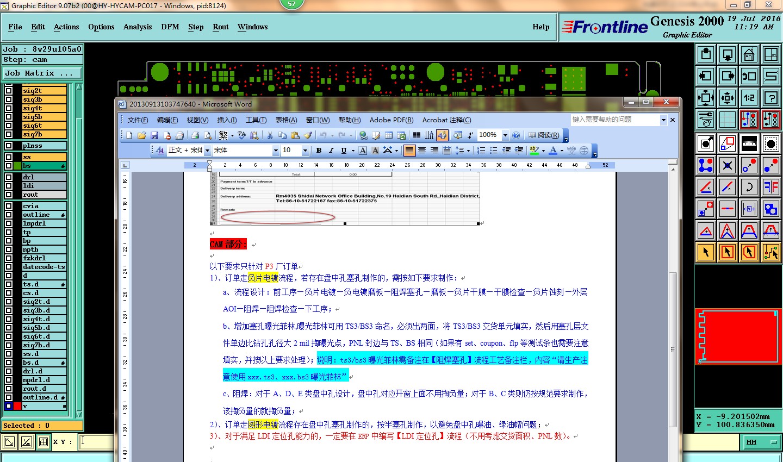783x462 pixels.
Task: Select the plain black arrow pointer tool
Action: point(706,252)
